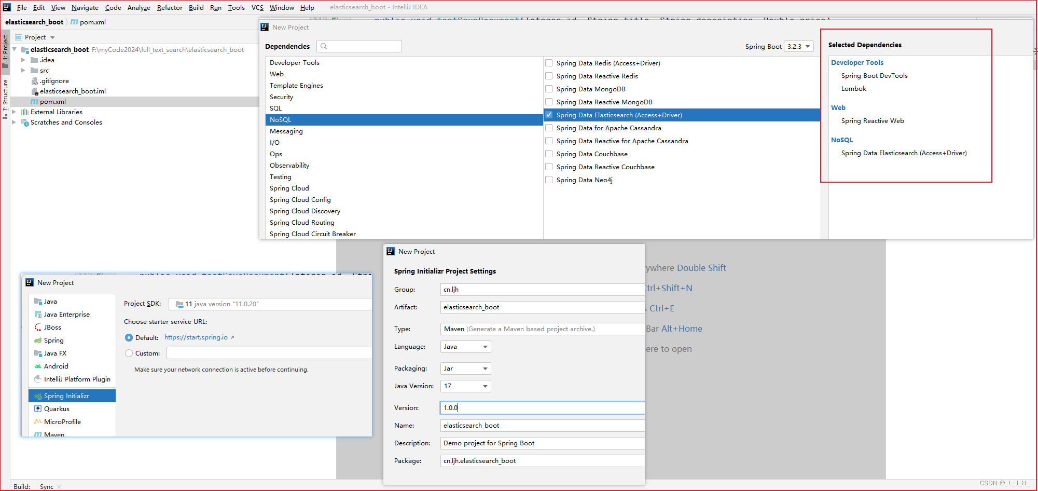The image size is (1038, 491).
Task: Open the Project tool window side tab
Action: (5, 51)
